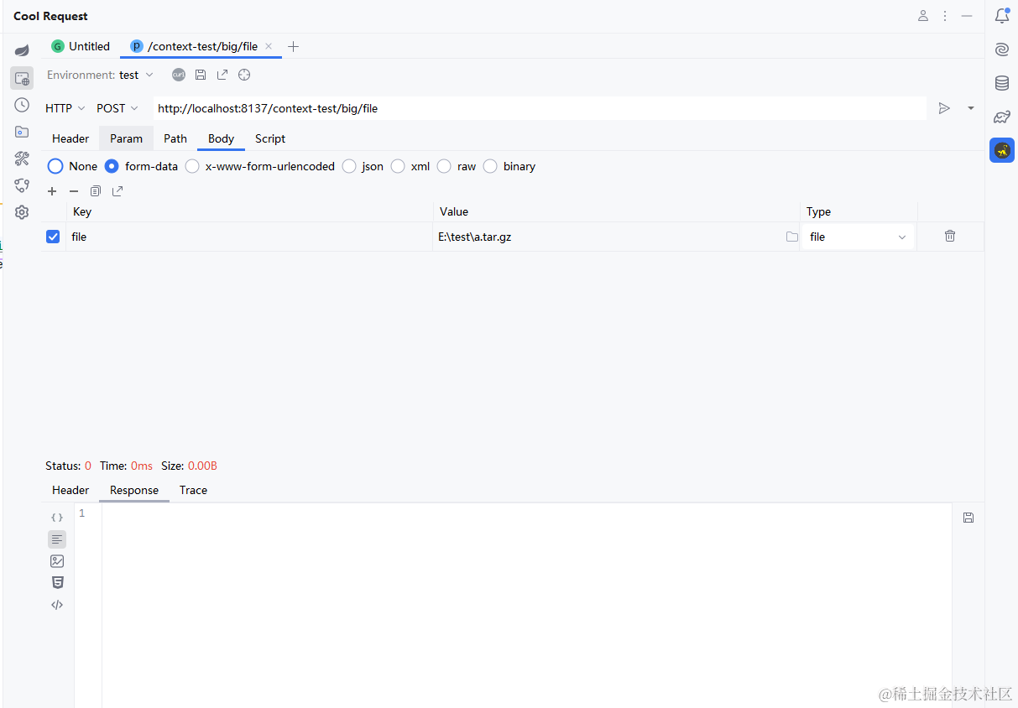
Task: Open the notifications bell icon
Action: coord(1002,16)
